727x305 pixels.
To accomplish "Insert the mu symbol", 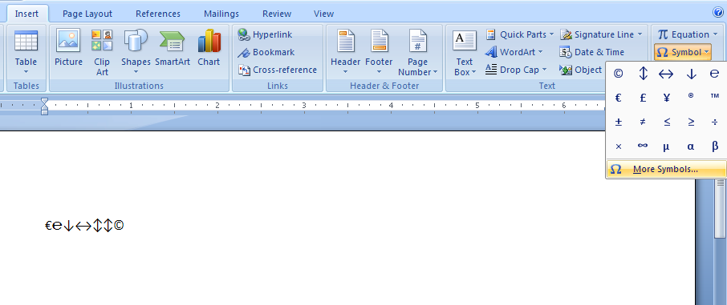I will 666,146.
